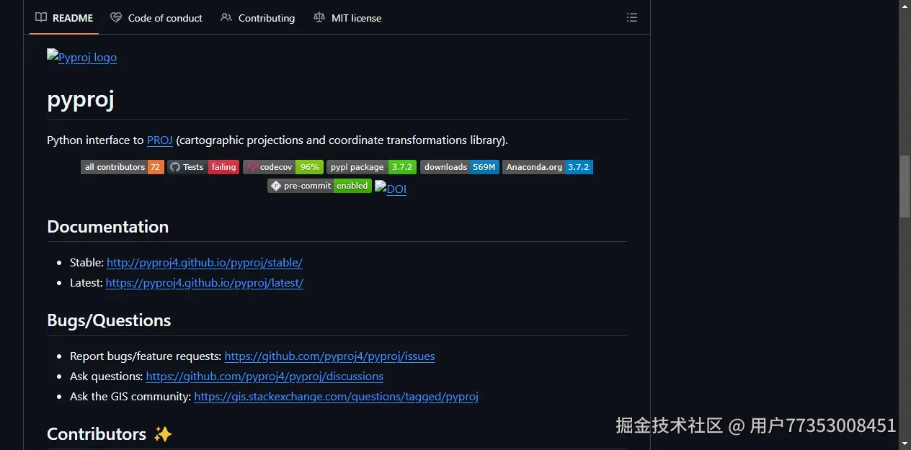This screenshot has width=911, height=450.
Task: Click the pyproj main heading
Action: point(81,99)
